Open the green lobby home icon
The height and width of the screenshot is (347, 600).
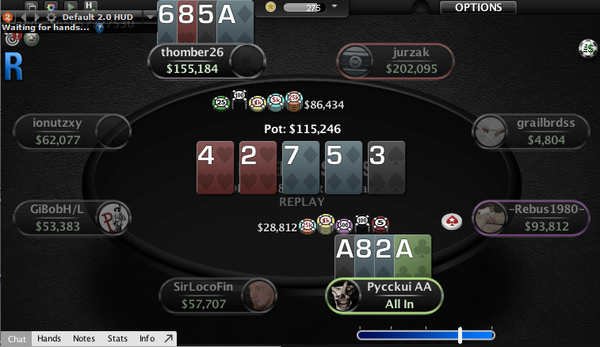pos(32,39)
